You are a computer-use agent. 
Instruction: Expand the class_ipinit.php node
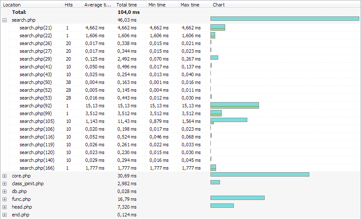pyautogui.click(x=4, y=184)
